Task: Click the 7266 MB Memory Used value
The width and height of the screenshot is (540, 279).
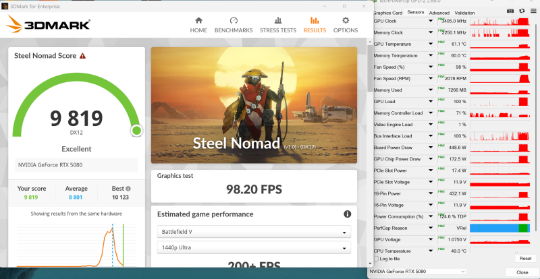Action: coord(458,90)
